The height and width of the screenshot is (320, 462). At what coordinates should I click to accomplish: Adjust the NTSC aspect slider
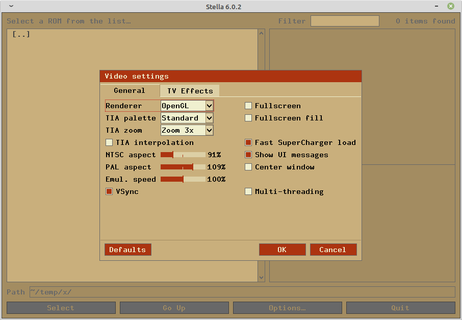(x=183, y=155)
